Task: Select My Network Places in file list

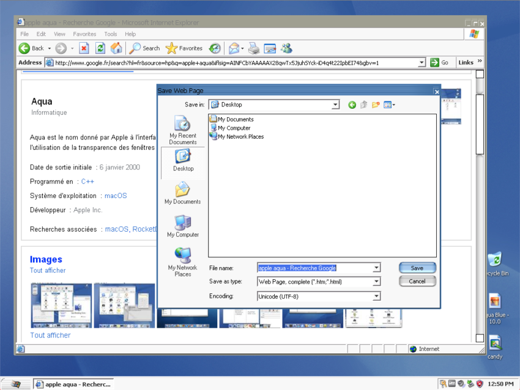Action: (237, 136)
